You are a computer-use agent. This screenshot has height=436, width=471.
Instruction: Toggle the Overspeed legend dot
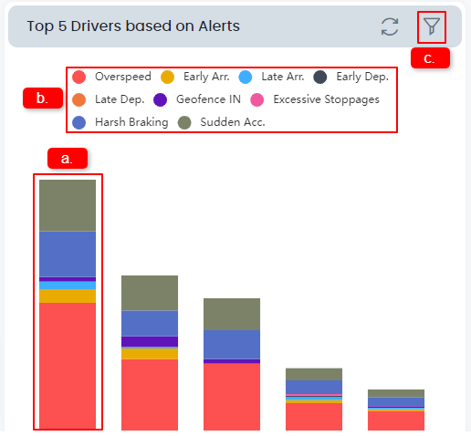79,77
